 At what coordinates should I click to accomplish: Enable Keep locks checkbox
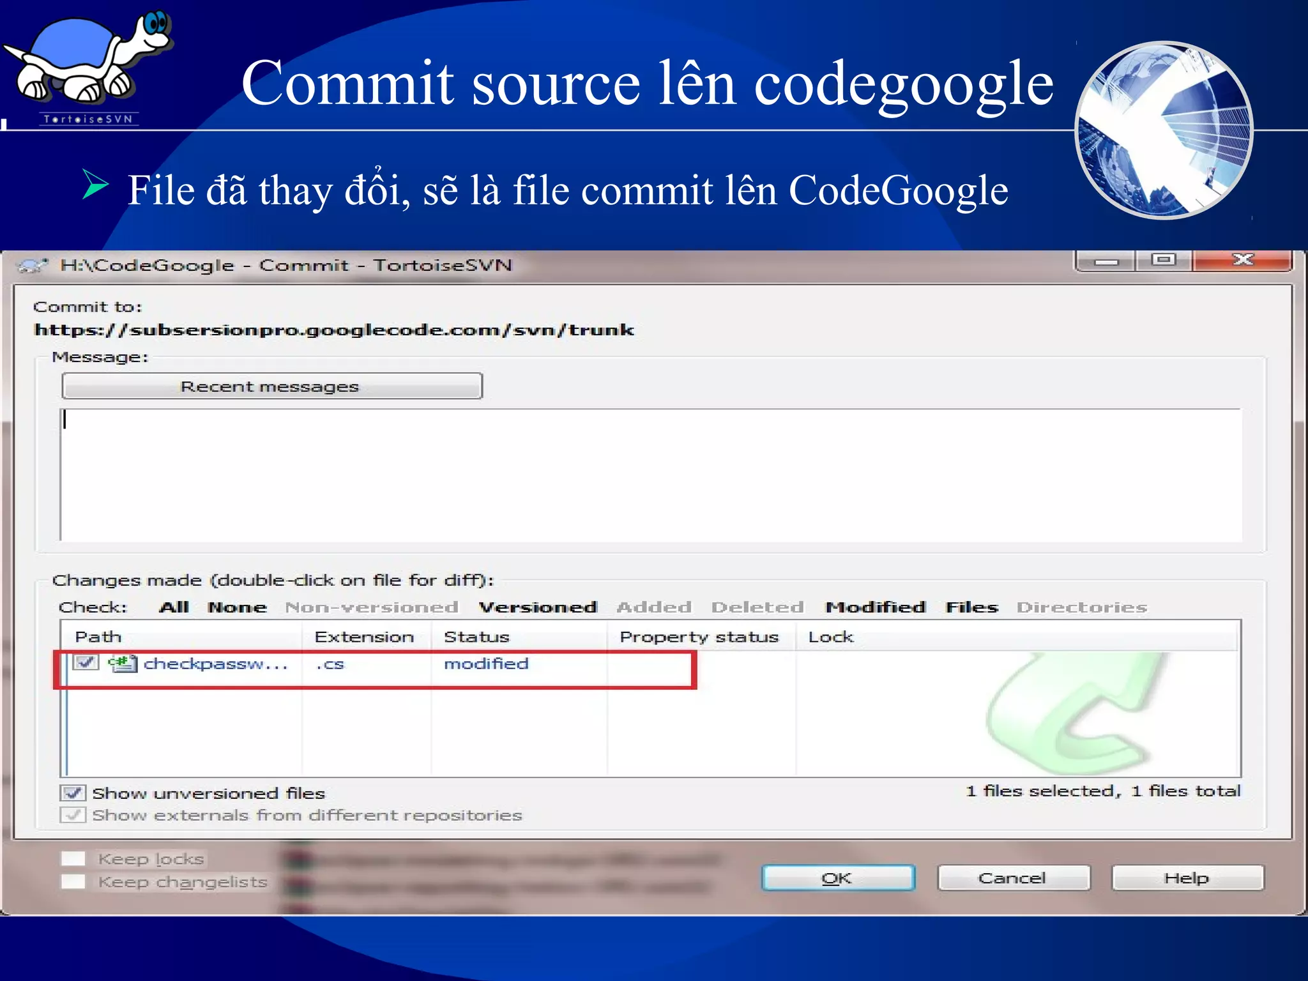pyautogui.click(x=73, y=858)
